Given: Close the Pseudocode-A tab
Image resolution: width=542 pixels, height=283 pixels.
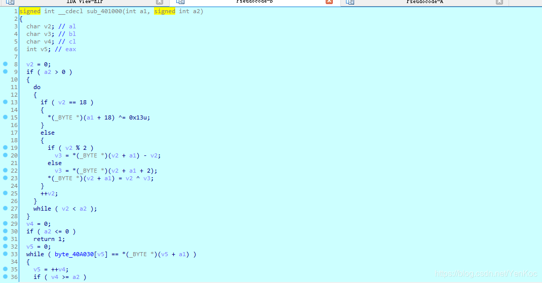Looking at the screenshot, I should coord(499,2).
